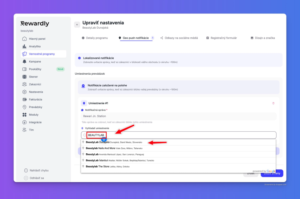Click Prevádzky in the sidebar

44,107
